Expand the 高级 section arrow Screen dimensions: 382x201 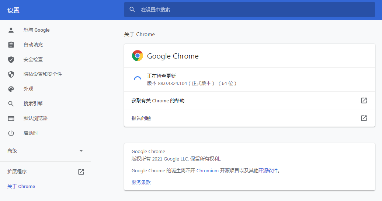81,151
